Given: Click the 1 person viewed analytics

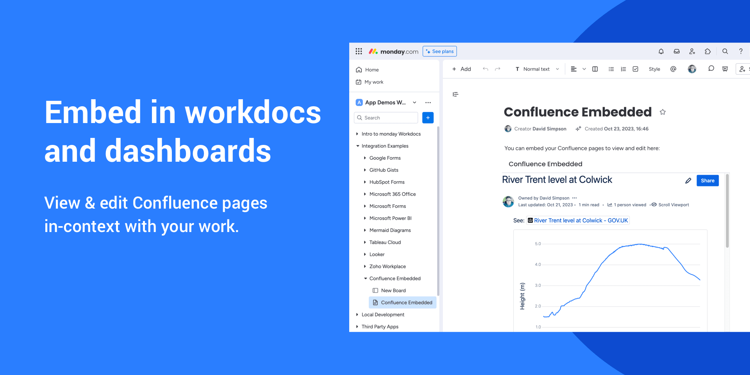Looking at the screenshot, I should click(x=627, y=205).
